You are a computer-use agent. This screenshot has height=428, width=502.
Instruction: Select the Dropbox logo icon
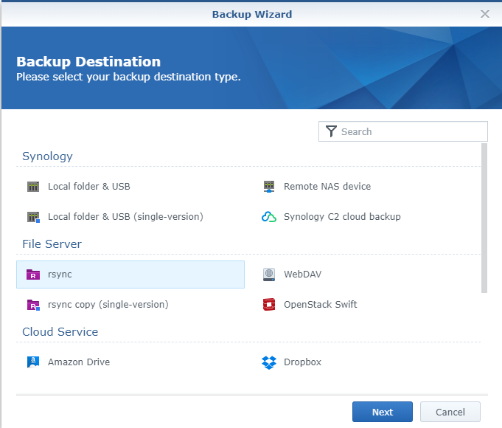269,362
